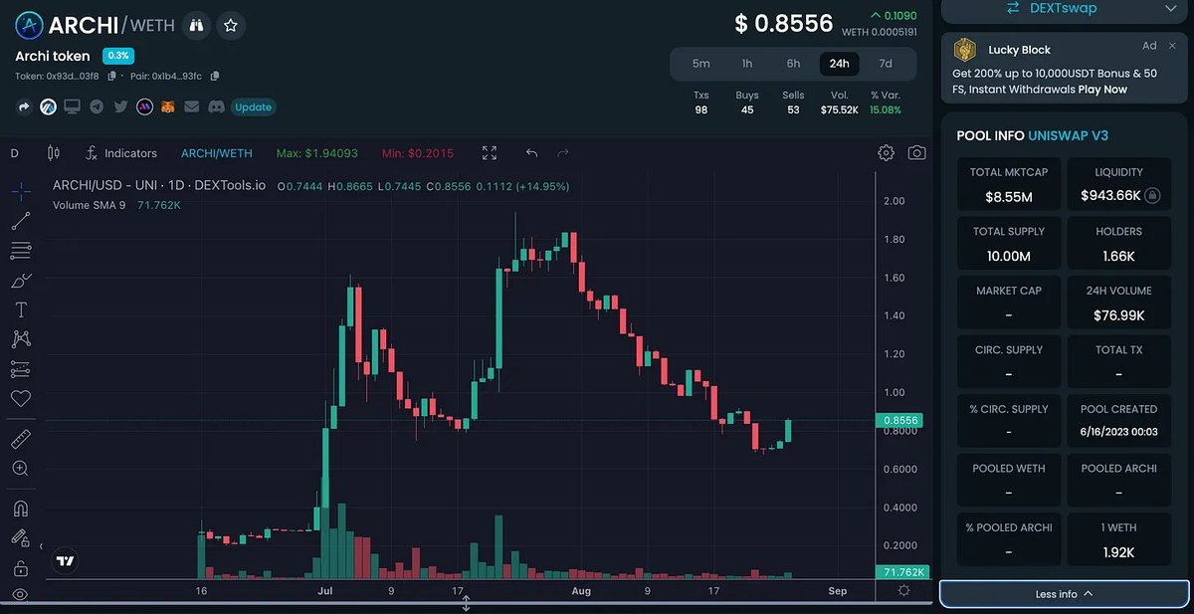Toggle stay in drawing mode pencil lock
Image resolution: width=1194 pixels, height=614 pixels.
[21, 538]
